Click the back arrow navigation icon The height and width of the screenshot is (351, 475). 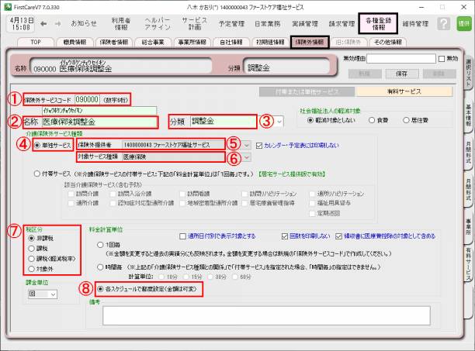coord(43,23)
